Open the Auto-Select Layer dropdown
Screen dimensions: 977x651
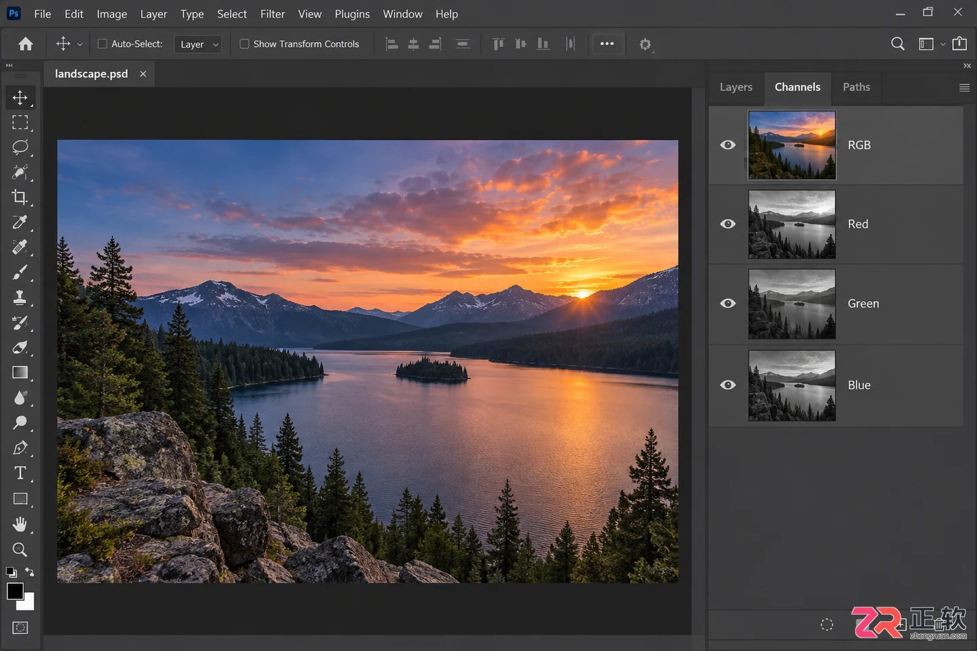(x=197, y=44)
